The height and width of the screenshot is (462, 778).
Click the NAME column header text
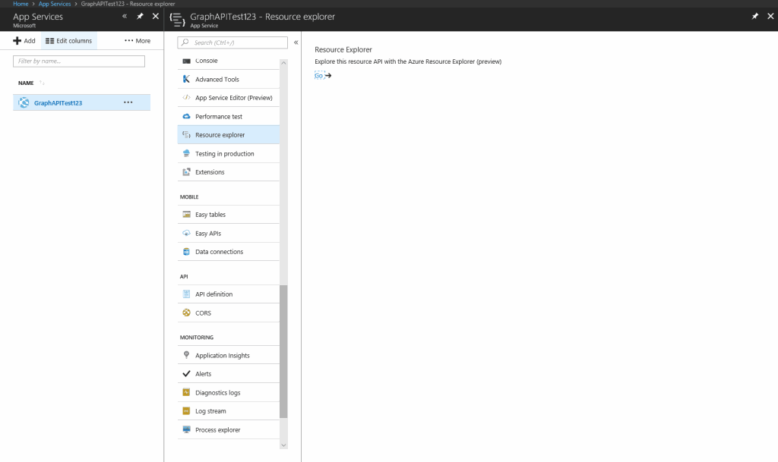(26, 83)
